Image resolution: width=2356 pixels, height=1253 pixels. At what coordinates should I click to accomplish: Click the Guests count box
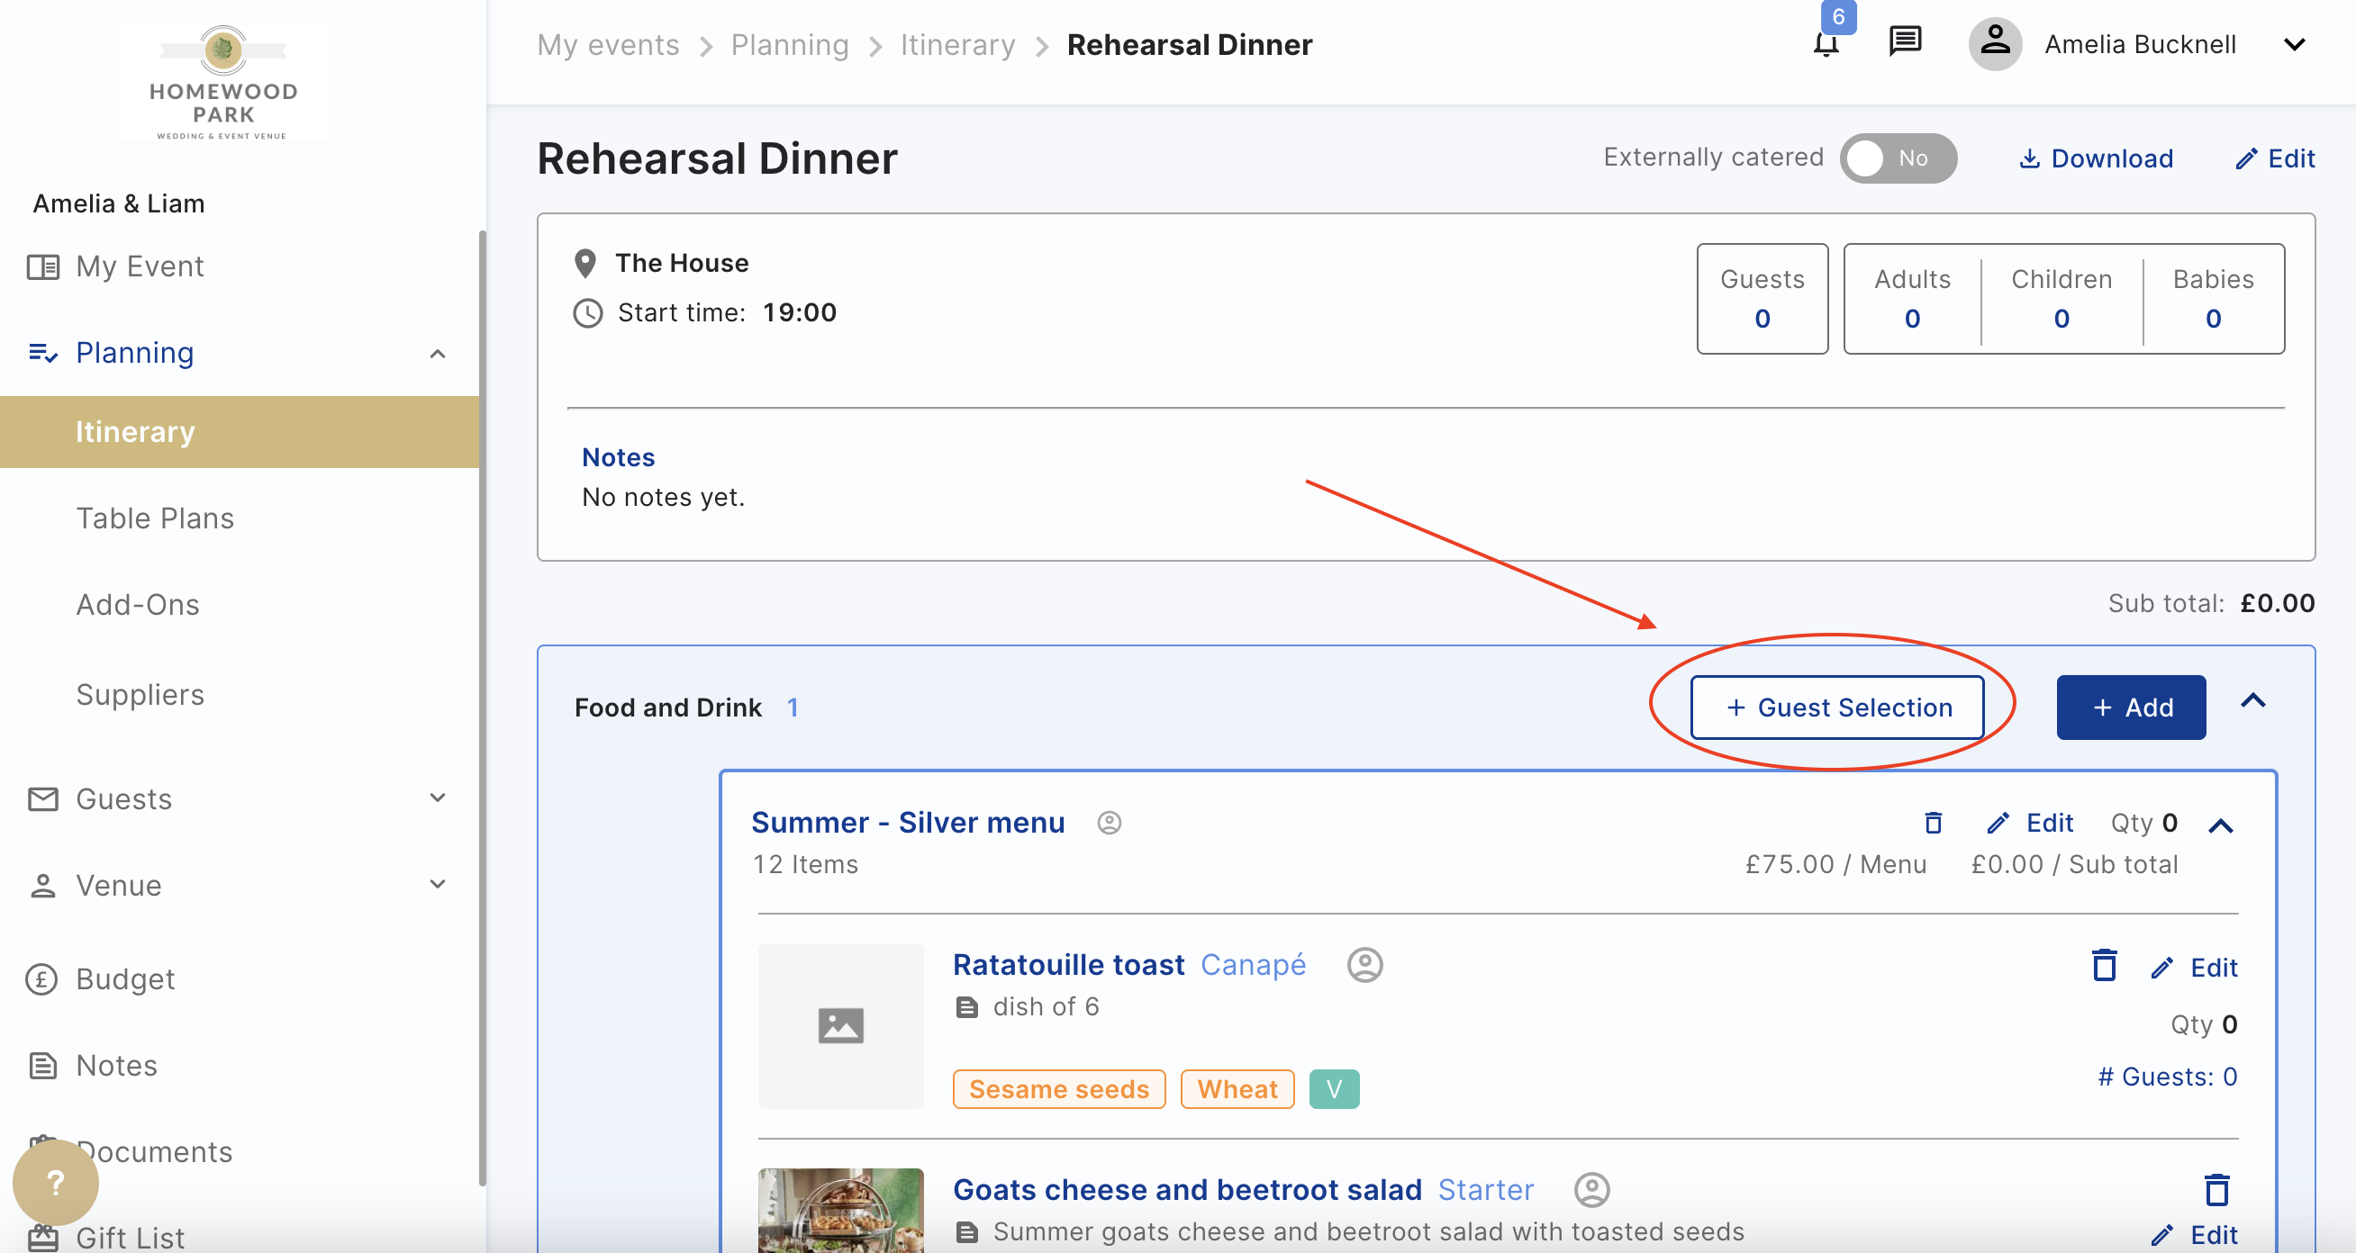[1762, 298]
